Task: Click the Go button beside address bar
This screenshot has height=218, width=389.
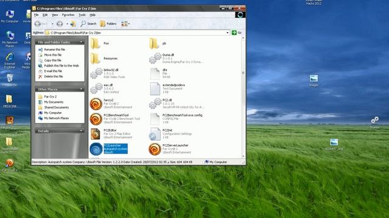Action: [x=236, y=33]
